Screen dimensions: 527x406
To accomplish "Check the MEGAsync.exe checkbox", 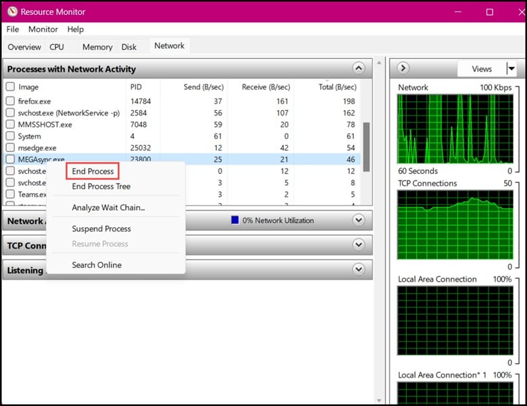I will pos(10,159).
